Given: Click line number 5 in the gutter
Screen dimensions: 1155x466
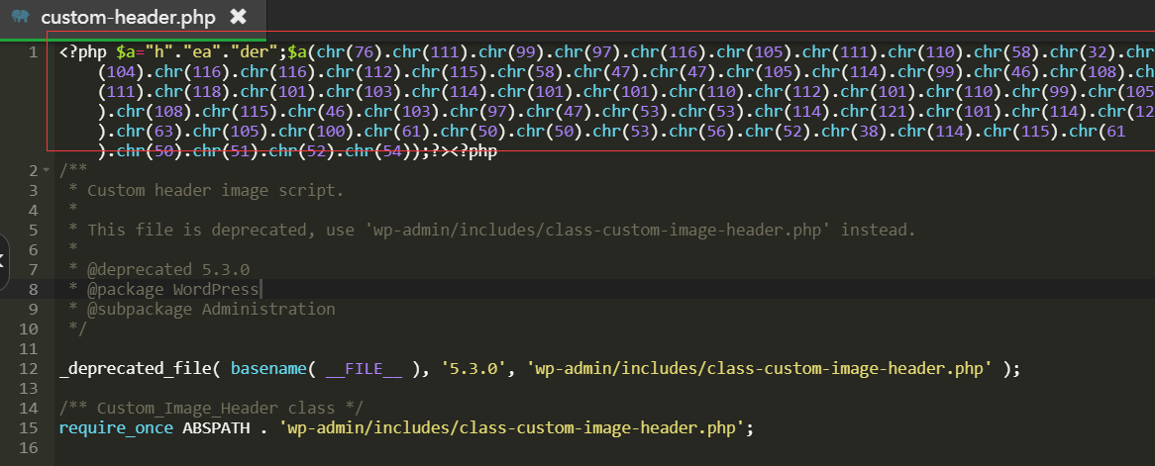Looking at the screenshot, I should click(x=33, y=230).
